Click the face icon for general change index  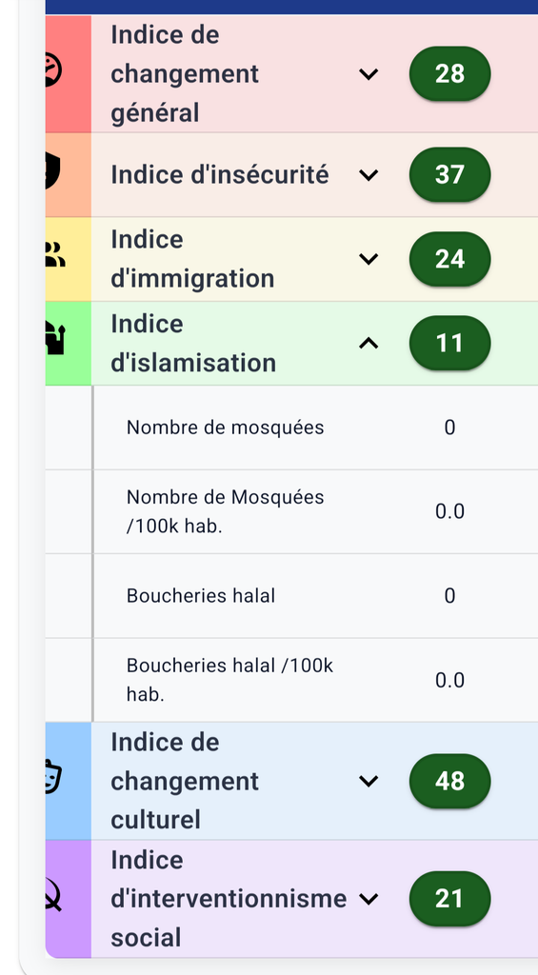[x=54, y=72]
